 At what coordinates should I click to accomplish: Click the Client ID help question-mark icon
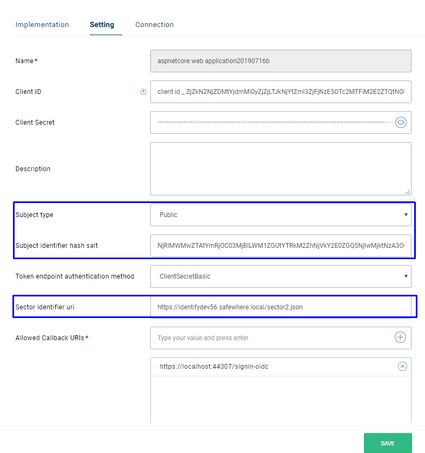143,92
